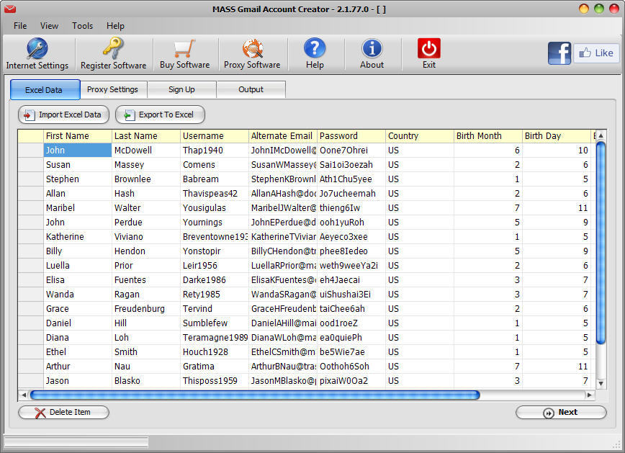Select first name cell "Wanda"
This screenshot has height=453, width=625.
coord(77,295)
